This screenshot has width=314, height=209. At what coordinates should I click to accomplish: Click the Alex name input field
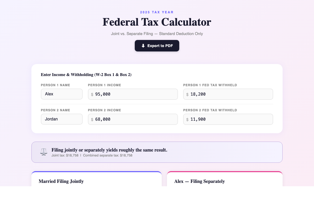62,94
